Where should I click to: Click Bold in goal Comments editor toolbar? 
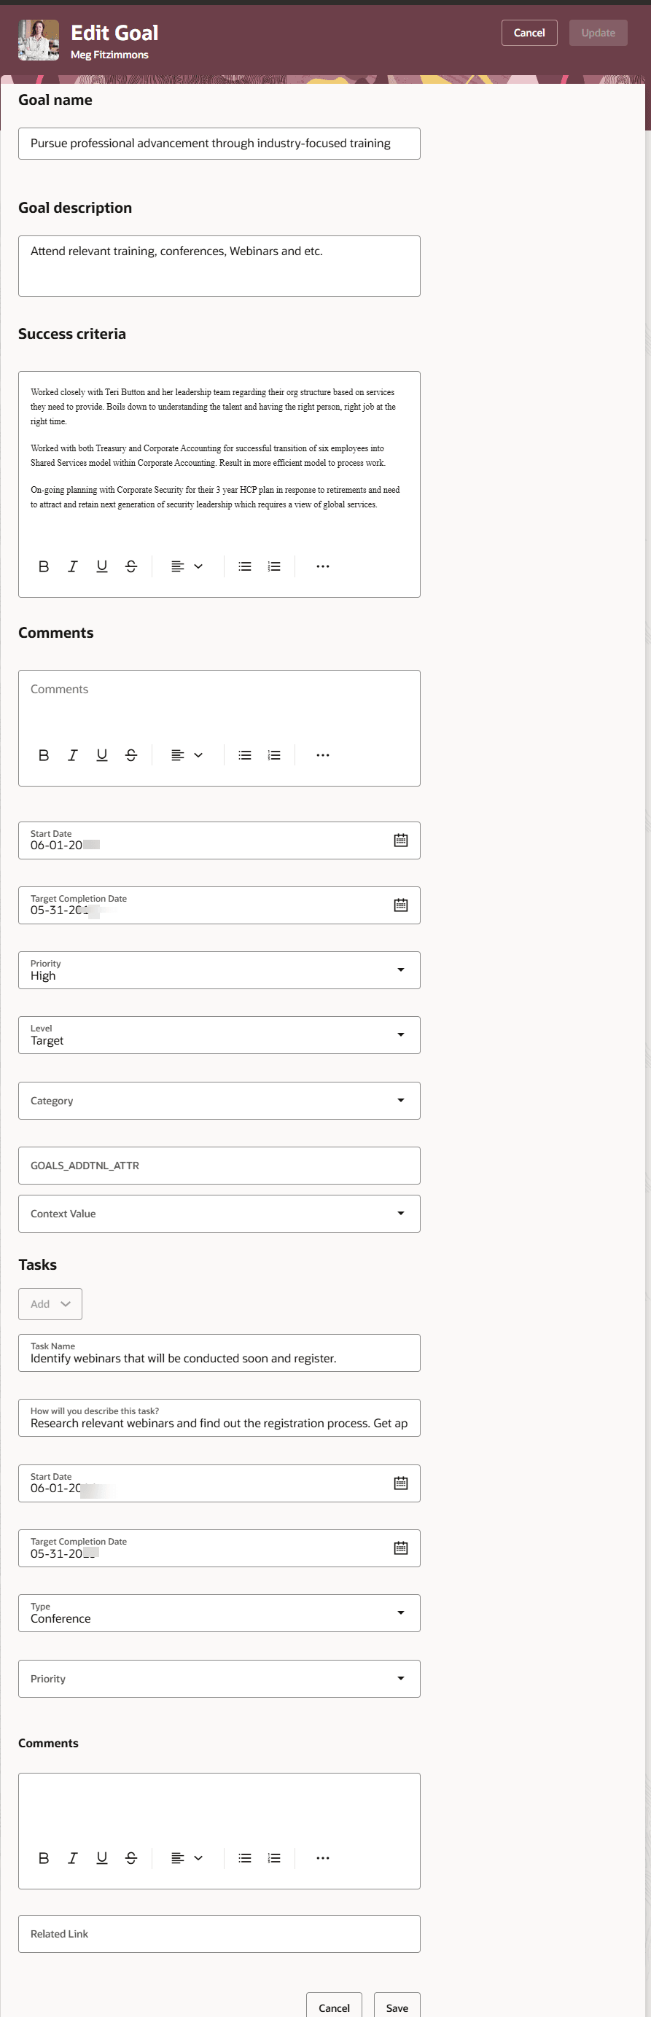tap(44, 754)
